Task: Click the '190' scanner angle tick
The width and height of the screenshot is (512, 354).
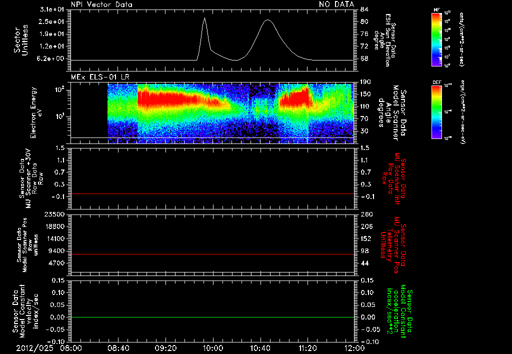Action: (x=365, y=82)
